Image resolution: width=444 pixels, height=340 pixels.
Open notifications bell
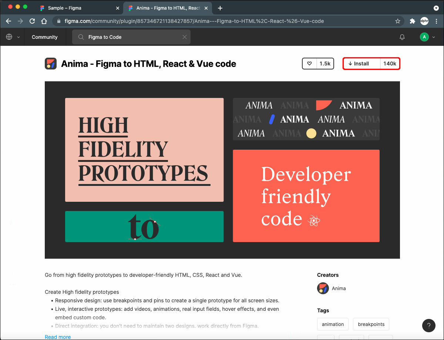402,37
